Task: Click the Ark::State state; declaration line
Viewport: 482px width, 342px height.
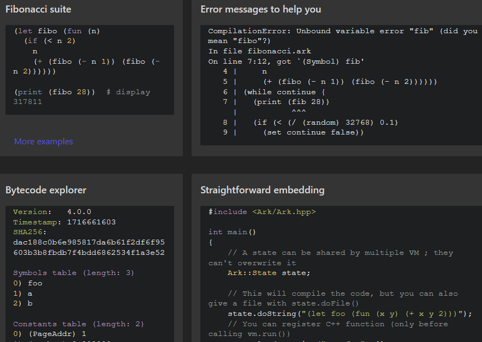Action: tap(269, 273)
